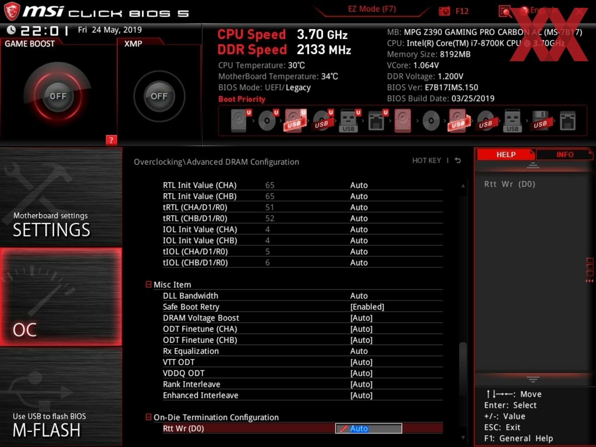Open the ODT Finetune (CHB) [Auto] dropdown
The height and width of the screenshot is (447, 596).
(362, 340)
